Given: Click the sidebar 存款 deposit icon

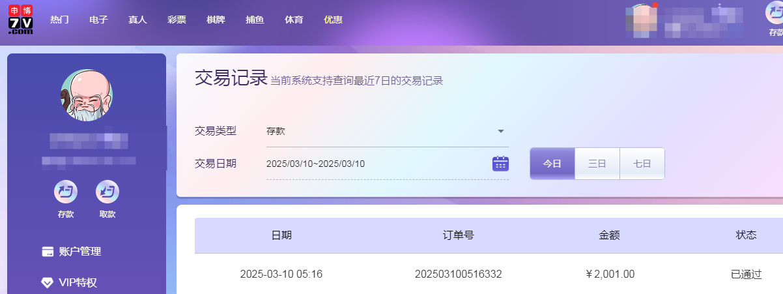Looking at the screenshot, I should click(66, 192).
